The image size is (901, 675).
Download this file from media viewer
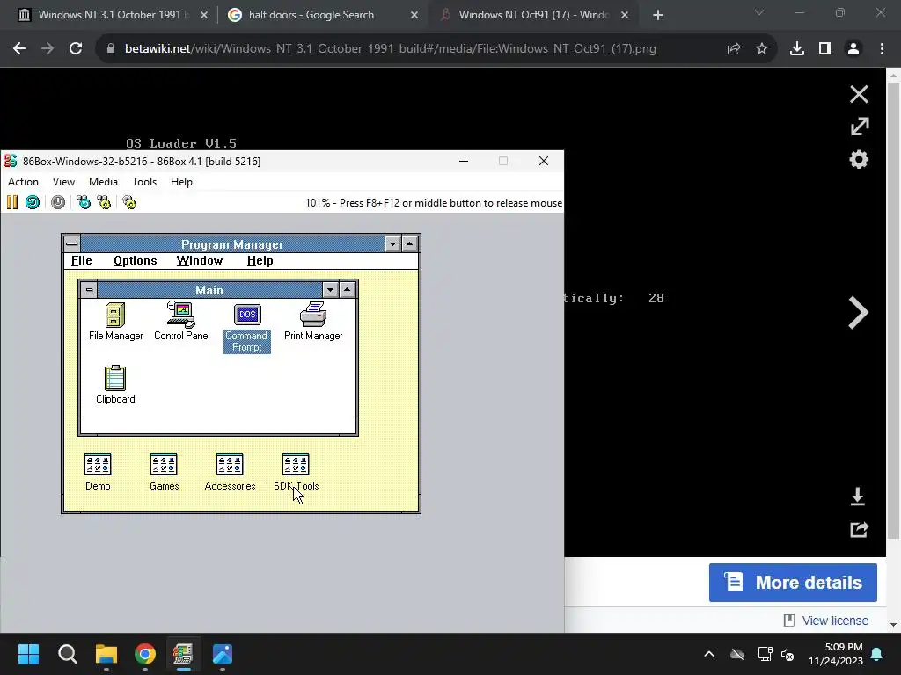(x=857, y=497)
